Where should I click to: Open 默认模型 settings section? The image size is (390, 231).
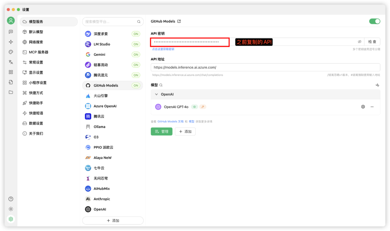pos(49,32)
